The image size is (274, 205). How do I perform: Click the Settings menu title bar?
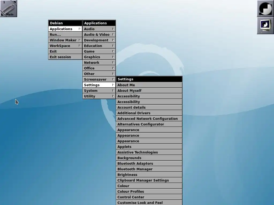149,79
